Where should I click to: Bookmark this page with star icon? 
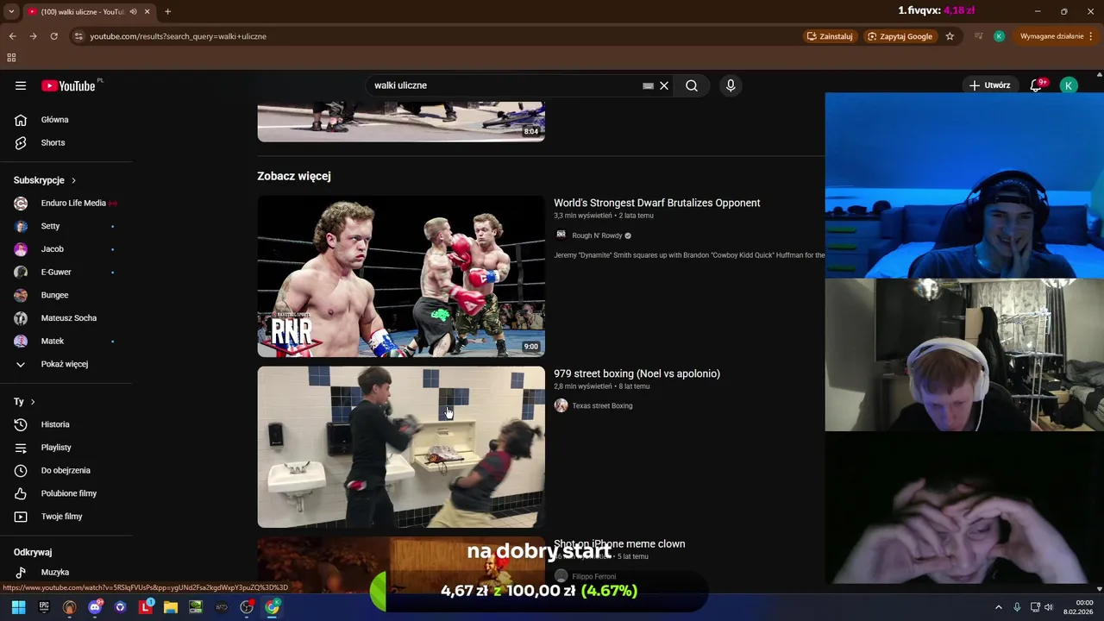point(950,36)
